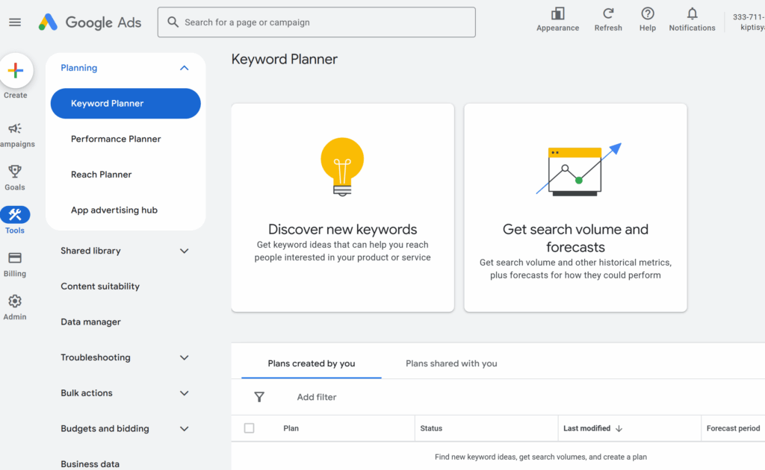This screenshot has width=765, height=470.
Task: Refresh the page using Refresh icon
Action: (x=608, y=13)
